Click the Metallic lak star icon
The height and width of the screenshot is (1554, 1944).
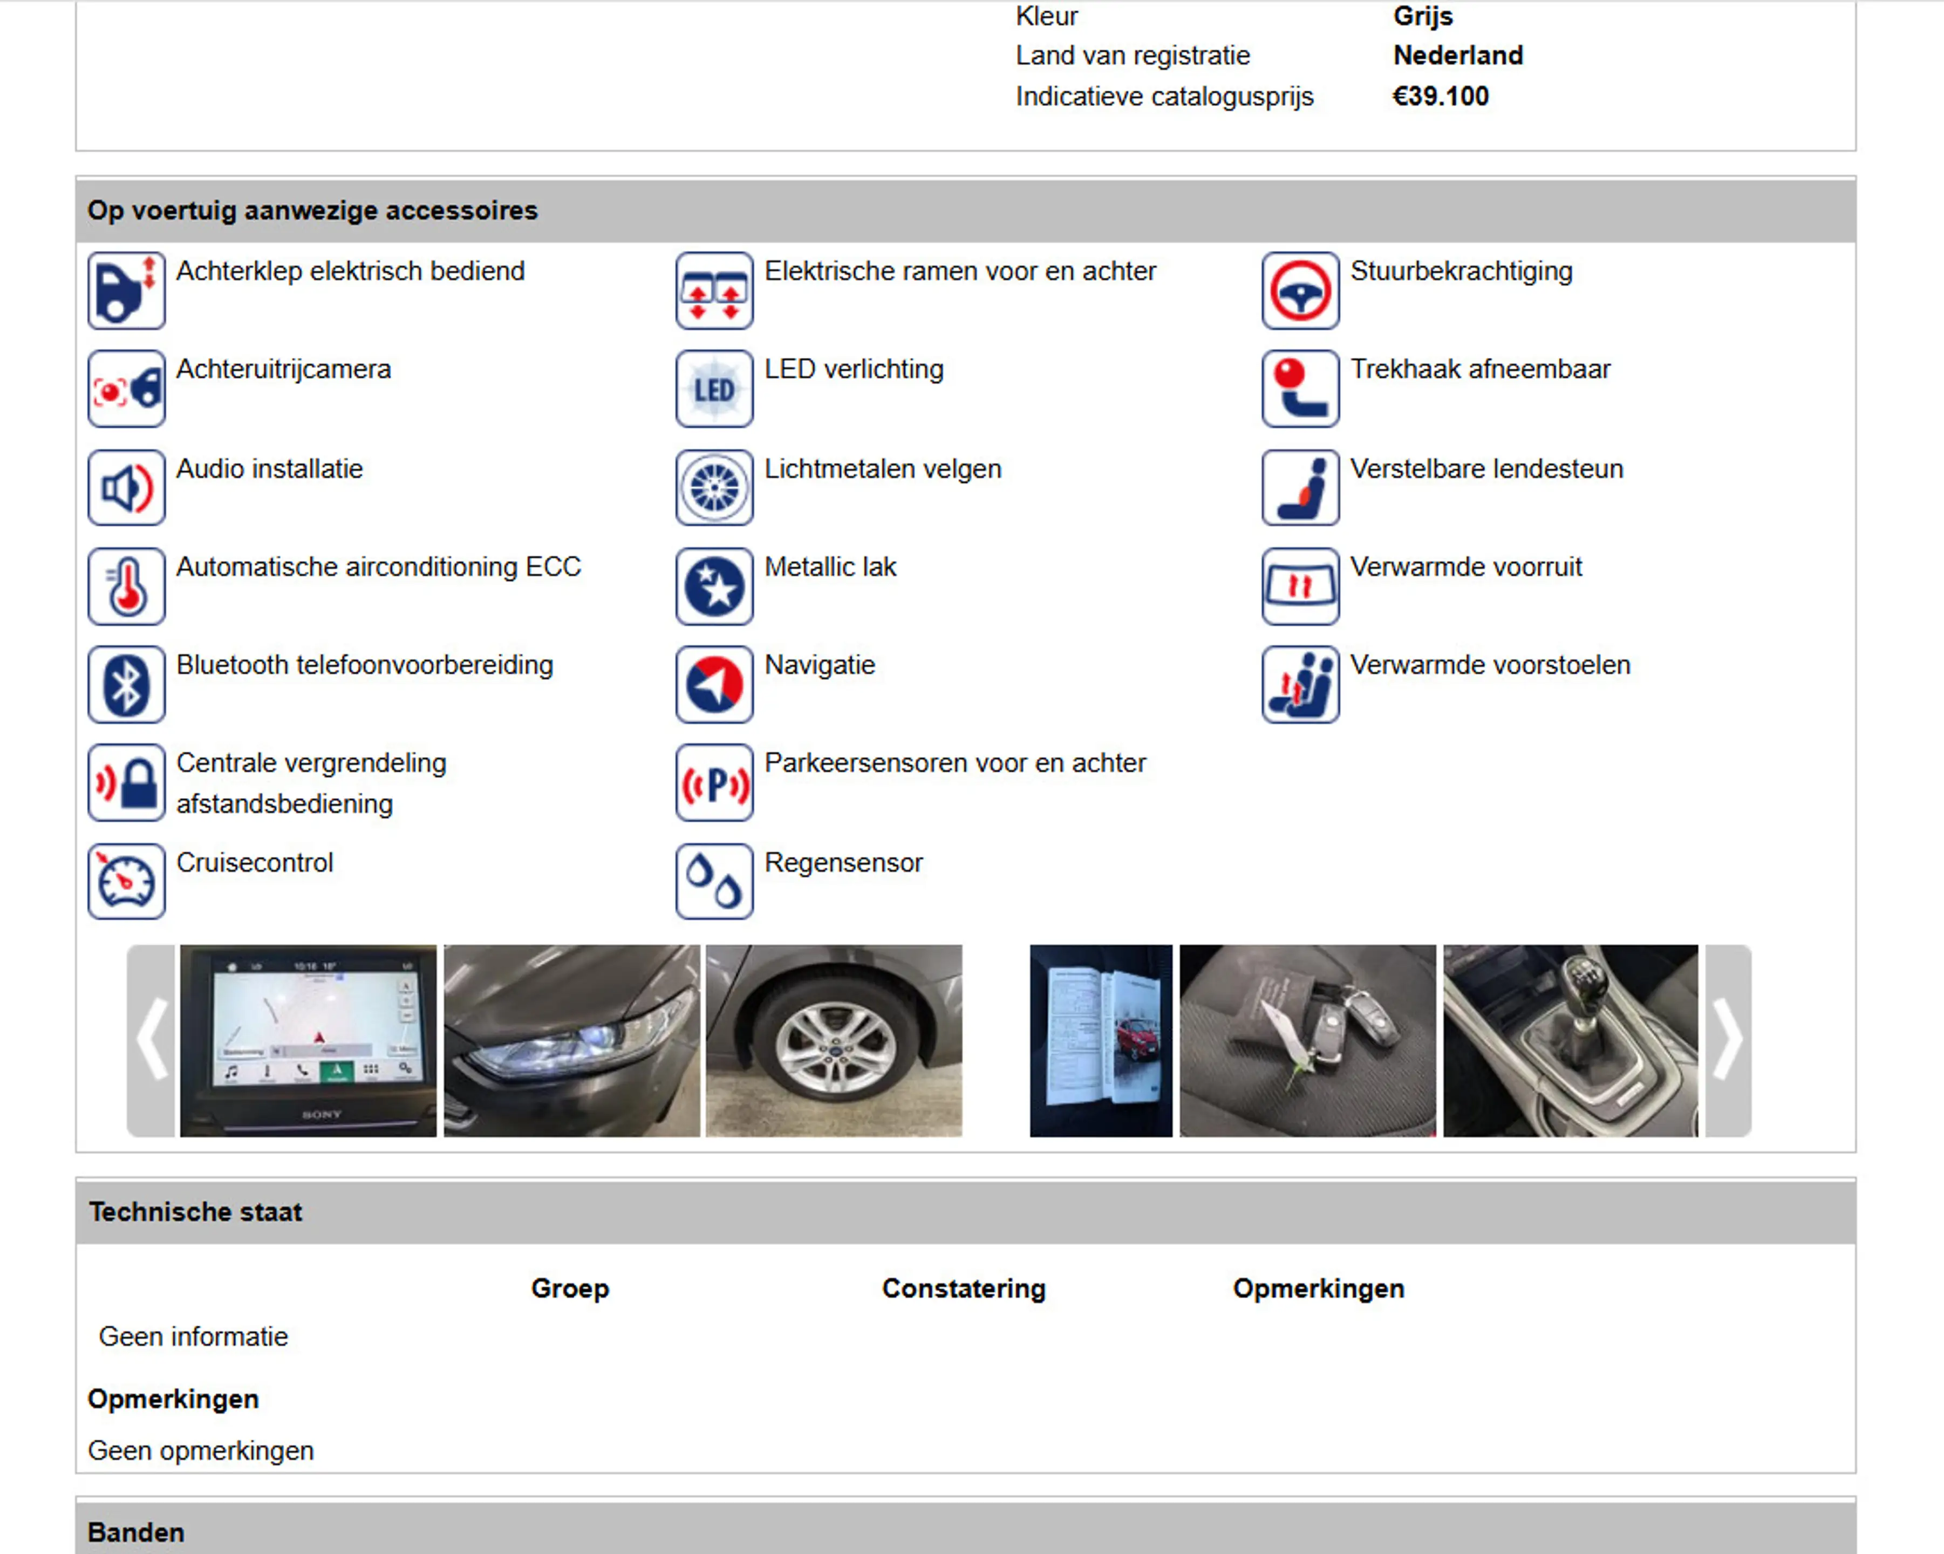pos(714,586)
